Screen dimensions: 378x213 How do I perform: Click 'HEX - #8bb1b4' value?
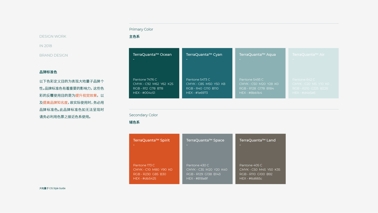tap(250, 93)
